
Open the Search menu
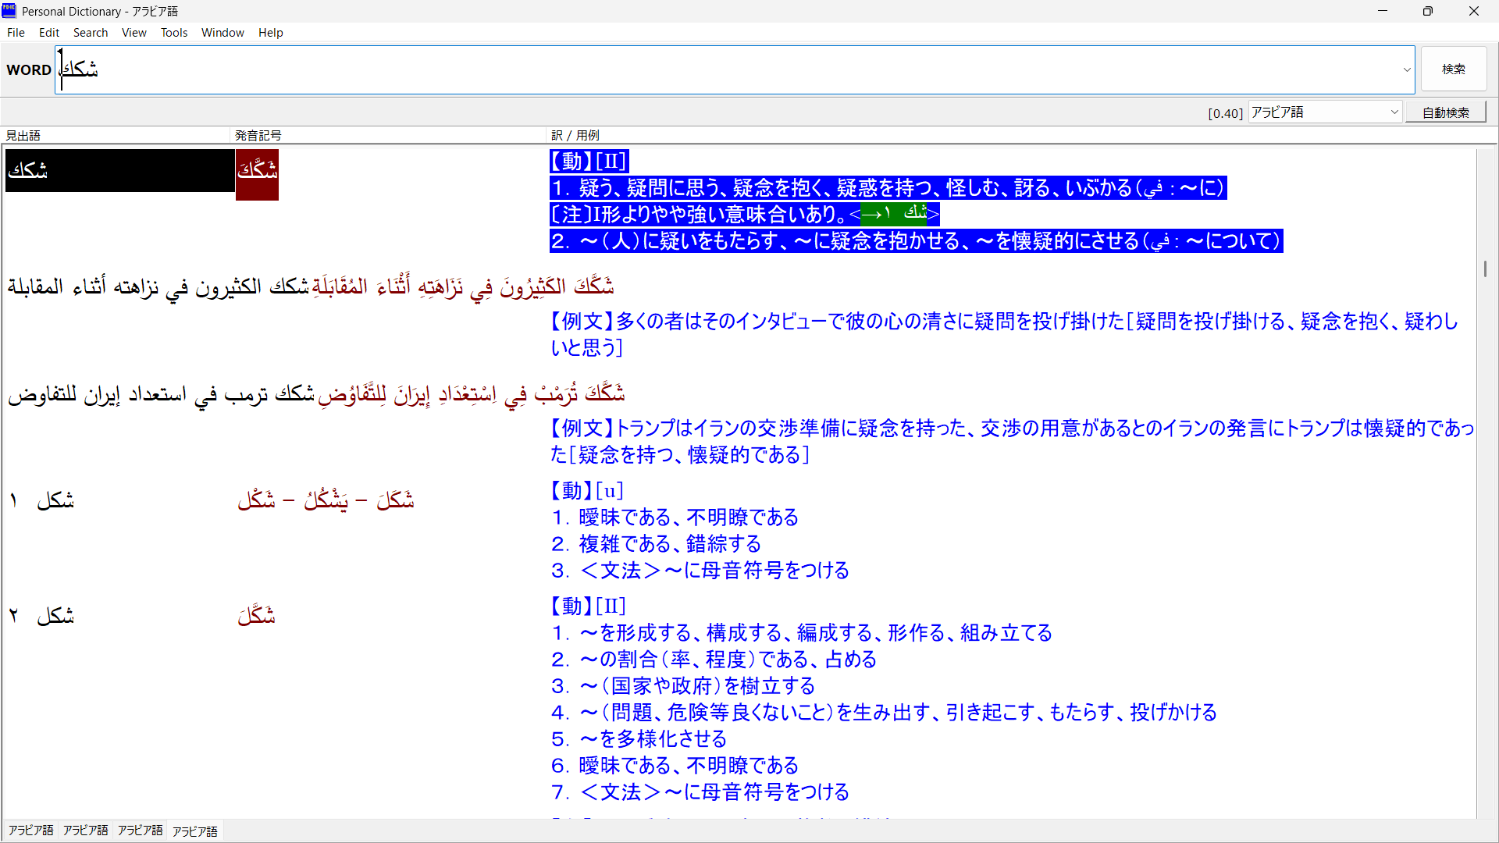pyautogui.click(x=91, y=33)
